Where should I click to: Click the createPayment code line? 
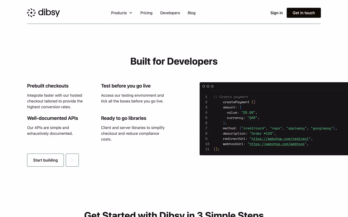point(239,102)
